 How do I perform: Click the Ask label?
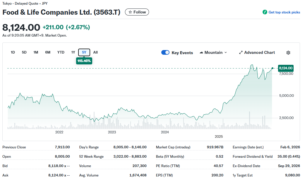point(5,175)
